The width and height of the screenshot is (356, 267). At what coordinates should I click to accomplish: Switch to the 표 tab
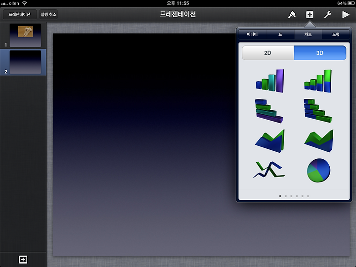tap(280, 34)
